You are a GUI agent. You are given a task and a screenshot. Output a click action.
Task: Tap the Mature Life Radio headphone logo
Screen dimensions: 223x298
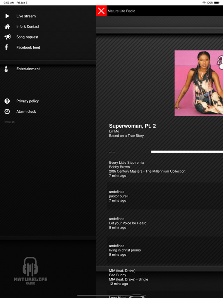[x=30, y=271]
